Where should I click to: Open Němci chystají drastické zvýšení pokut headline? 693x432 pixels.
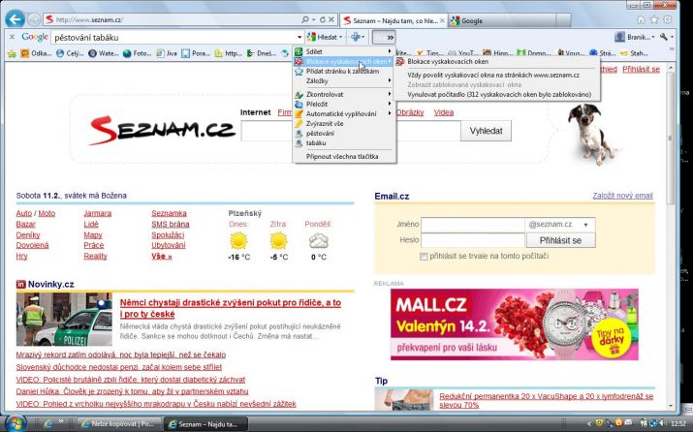pyautogui.click(x=231, y=308)
